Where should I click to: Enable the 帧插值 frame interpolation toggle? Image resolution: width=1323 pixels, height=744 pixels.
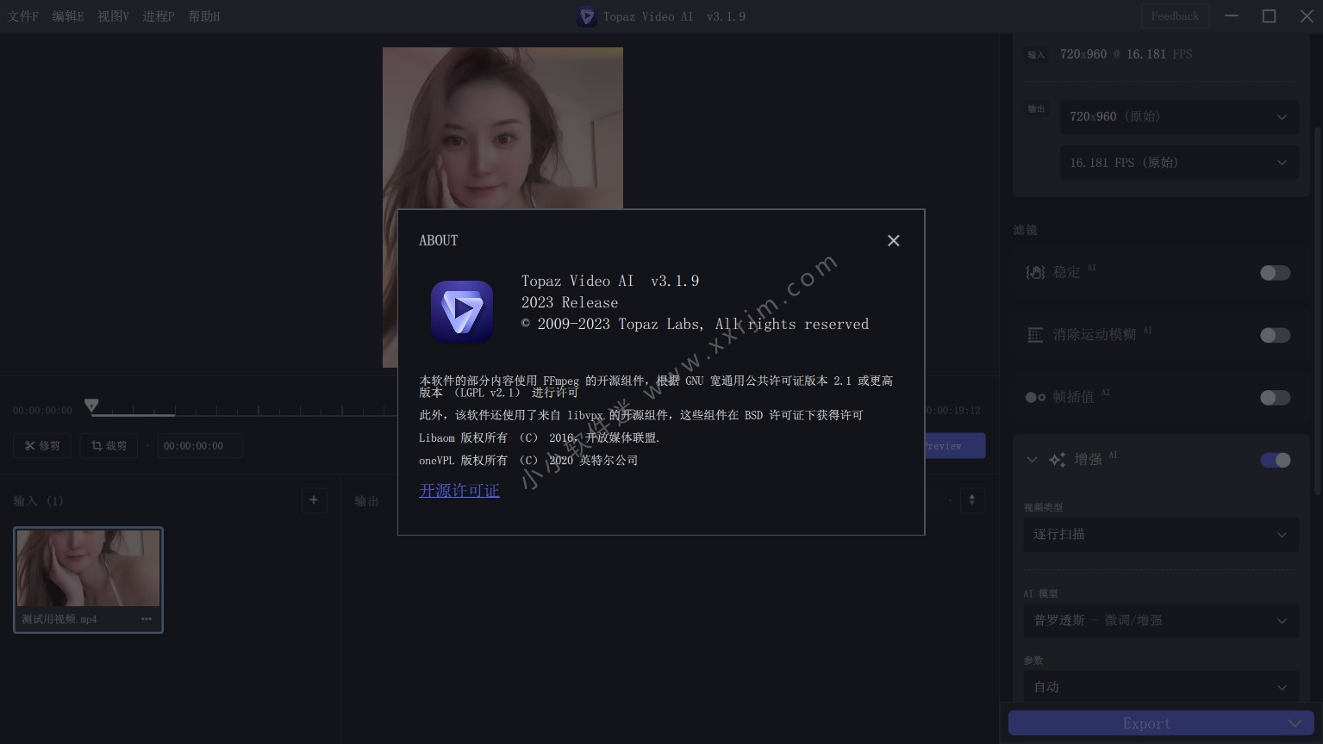point(1275,397)
